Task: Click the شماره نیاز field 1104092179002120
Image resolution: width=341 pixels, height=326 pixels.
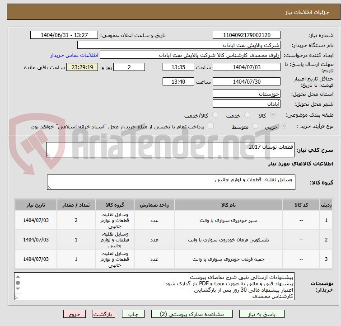Action: [x=247, y=35]
